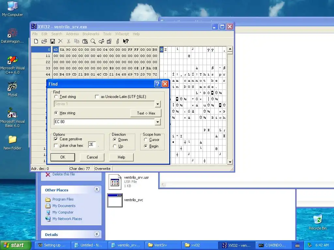Viewport: 334px width, 250px height.
Task: Click the red X Delete this file icon
Action: [48, 174]
